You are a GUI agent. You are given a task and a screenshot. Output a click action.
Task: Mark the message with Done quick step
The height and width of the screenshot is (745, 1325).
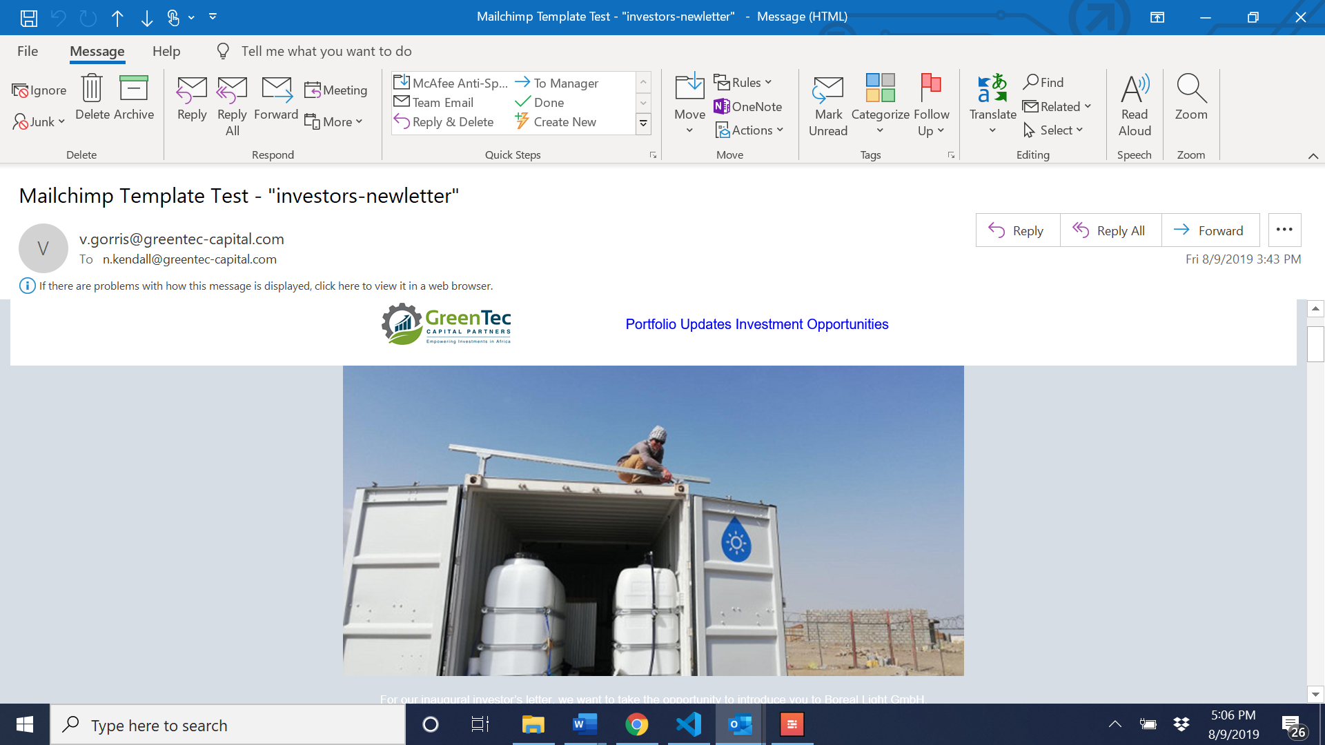tap(547, 102)
